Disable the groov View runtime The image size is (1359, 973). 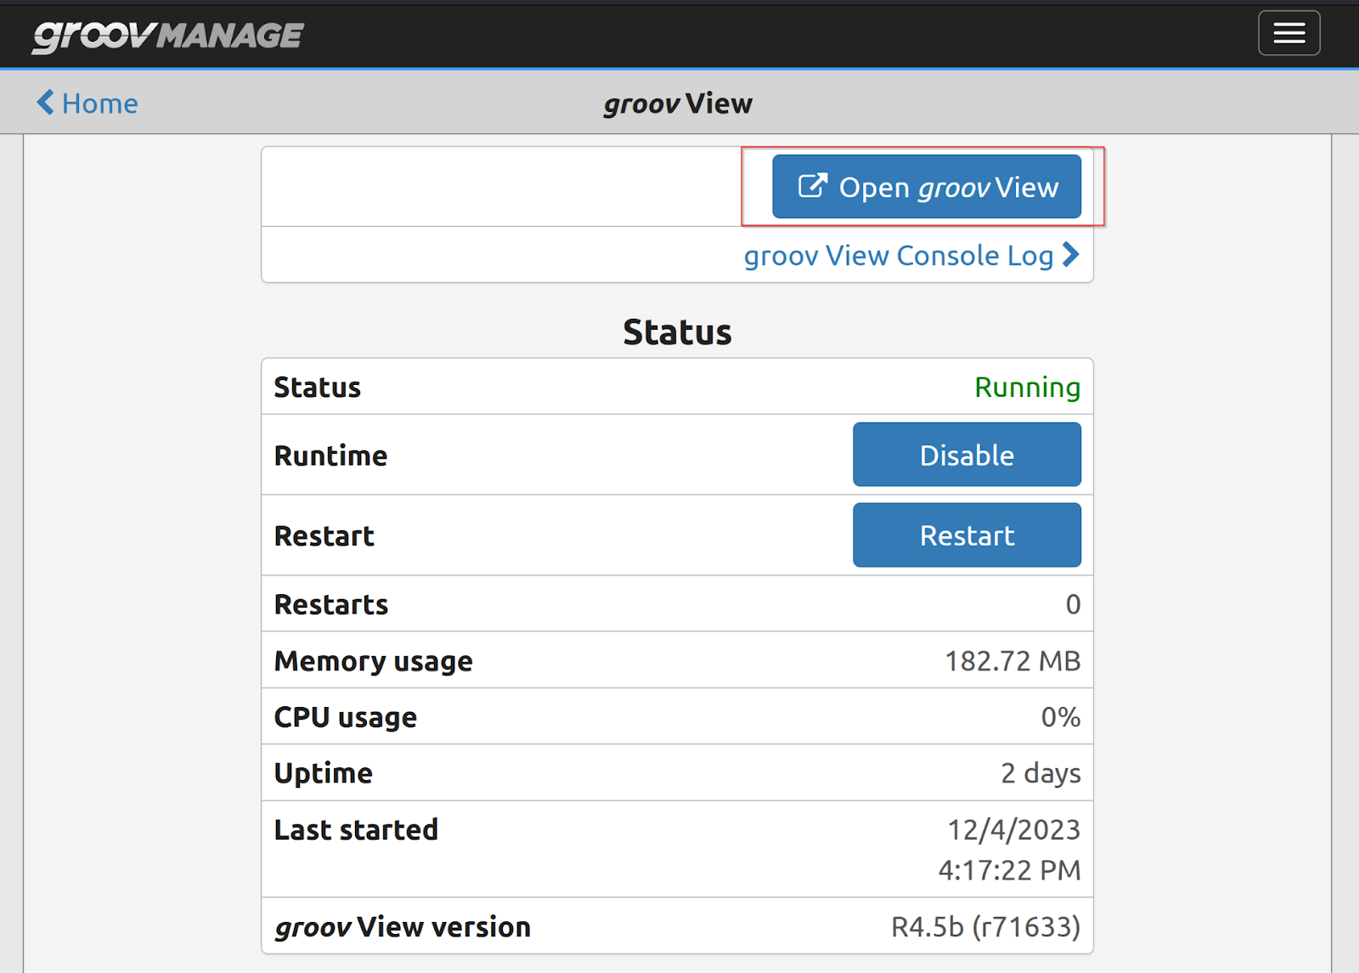tap(967, 455)
